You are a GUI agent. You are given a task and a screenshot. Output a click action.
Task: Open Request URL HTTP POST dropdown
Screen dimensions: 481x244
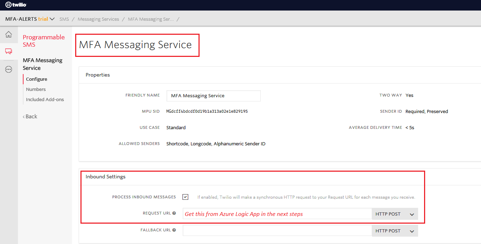[x=395, y=214]
